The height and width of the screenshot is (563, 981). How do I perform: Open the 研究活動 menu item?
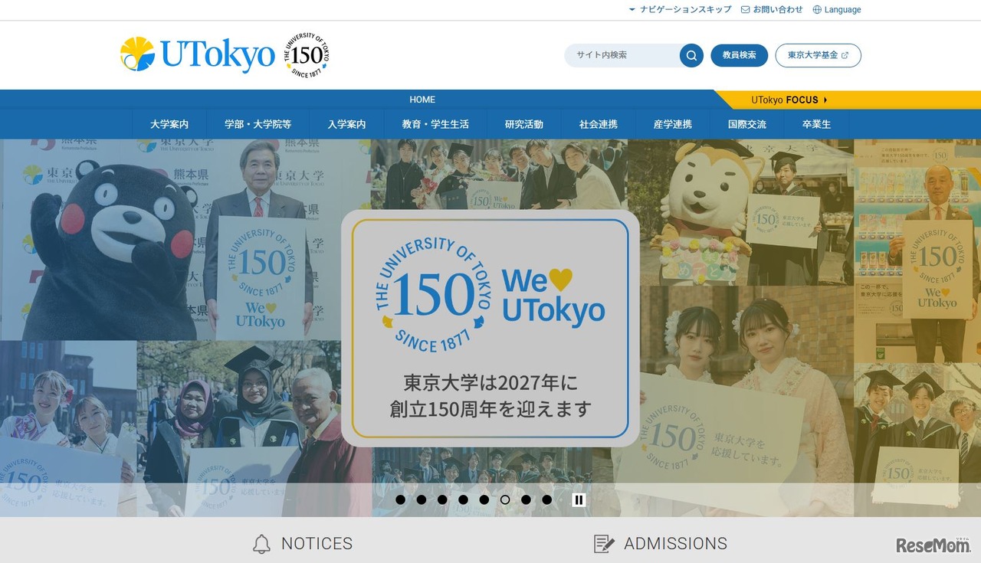524,124
